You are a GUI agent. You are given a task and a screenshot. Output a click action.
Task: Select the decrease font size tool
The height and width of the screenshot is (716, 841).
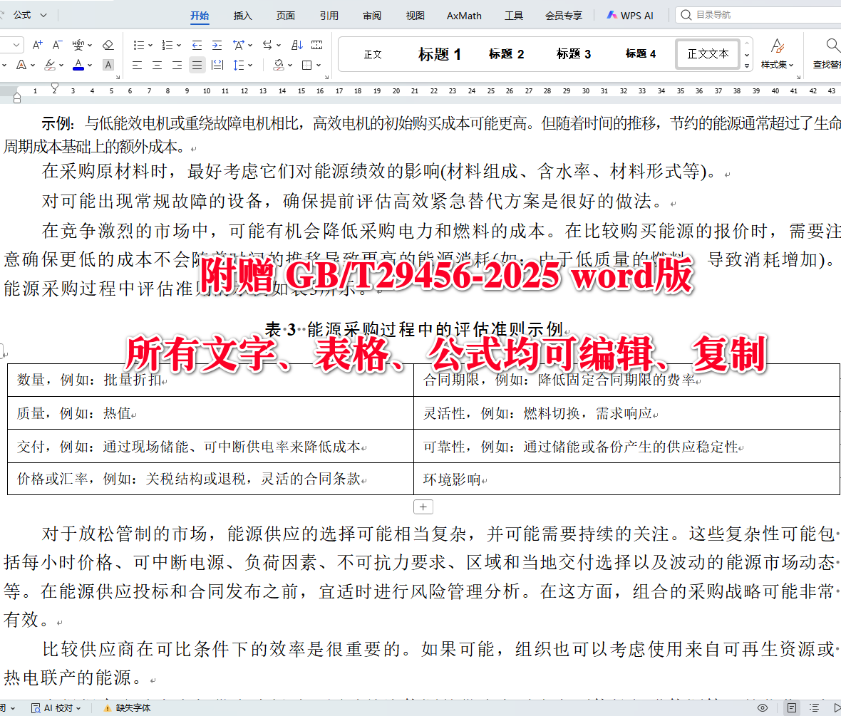point(56,44)
